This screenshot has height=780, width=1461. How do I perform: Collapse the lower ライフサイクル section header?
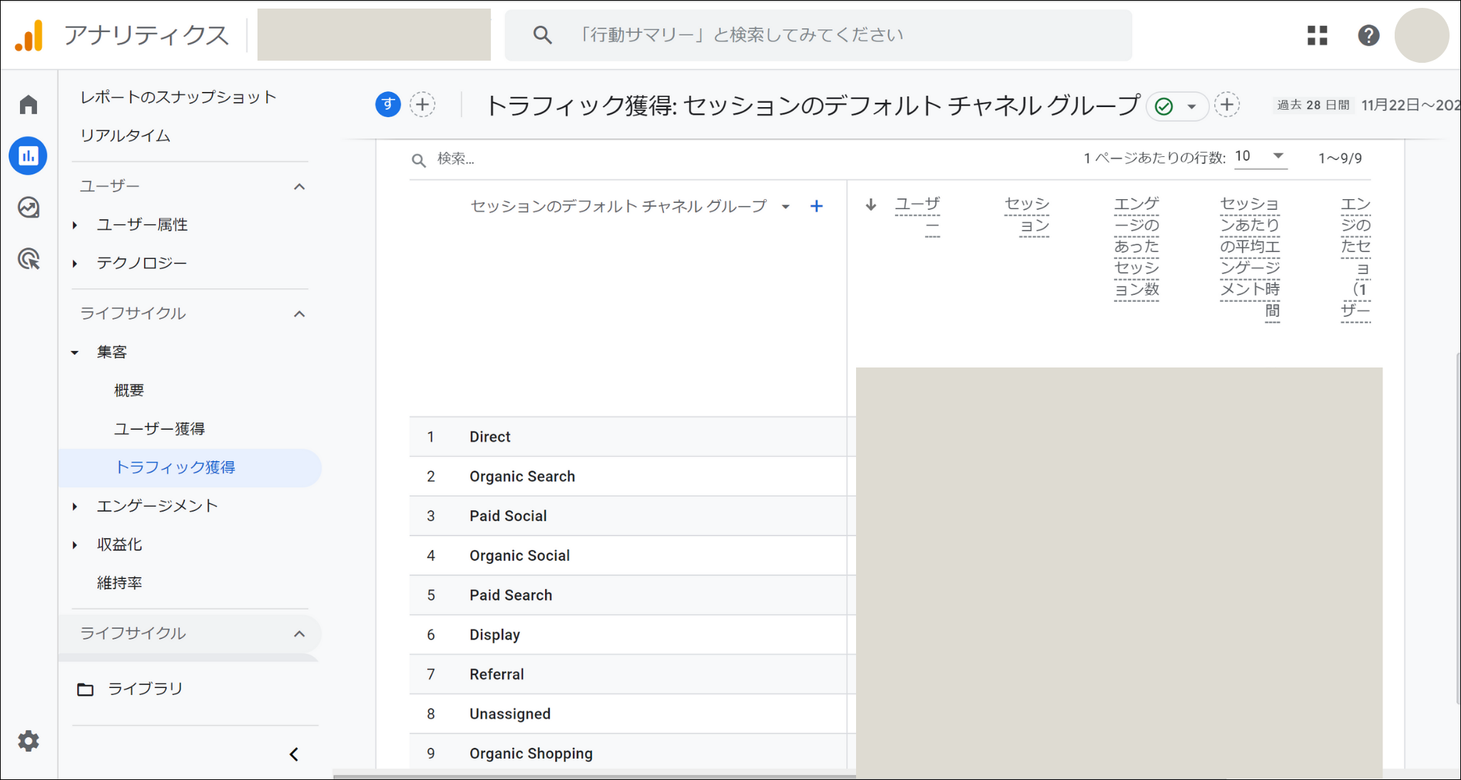300,634
